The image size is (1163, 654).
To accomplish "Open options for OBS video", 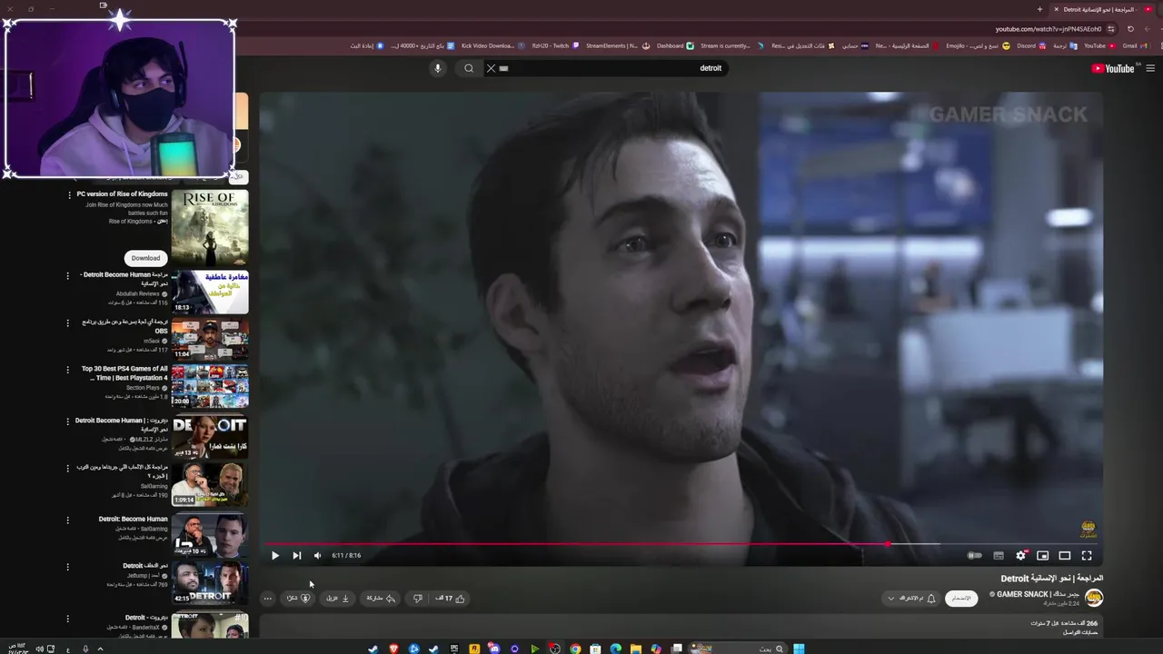I will 67,322.
